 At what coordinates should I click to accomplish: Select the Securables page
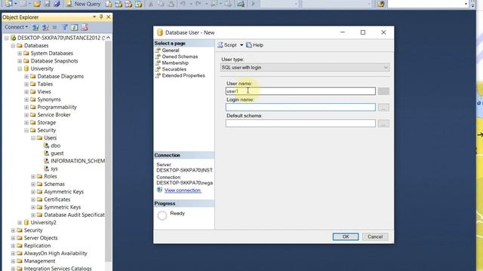[174, 69]
